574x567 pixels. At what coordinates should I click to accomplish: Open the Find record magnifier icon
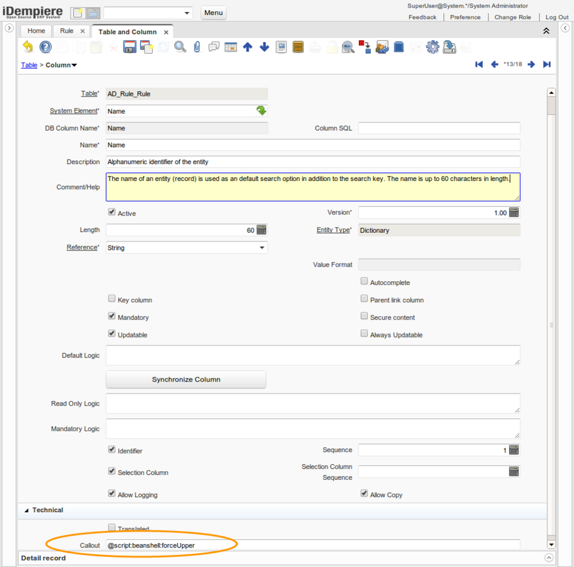[x=180, y=47]
